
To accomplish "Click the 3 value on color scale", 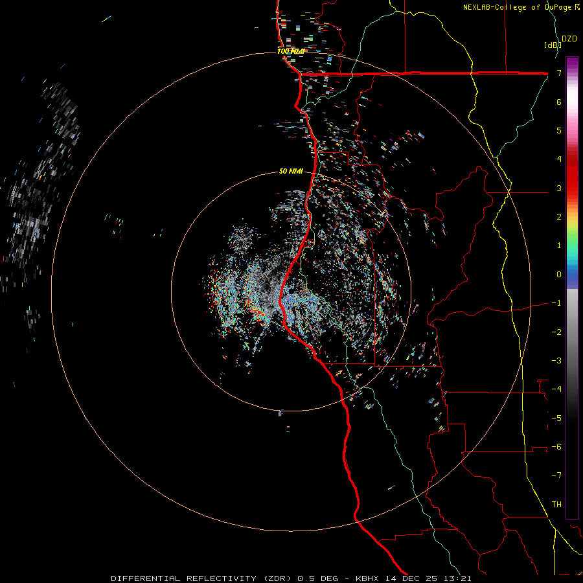I will tap(559, 188).
